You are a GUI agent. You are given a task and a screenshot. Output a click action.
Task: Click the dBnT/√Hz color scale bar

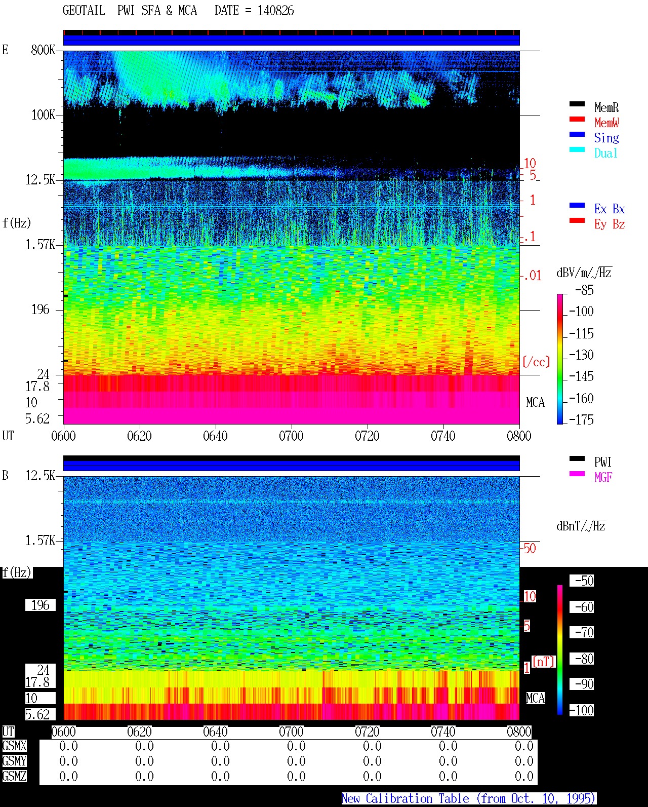click(560, 650)
